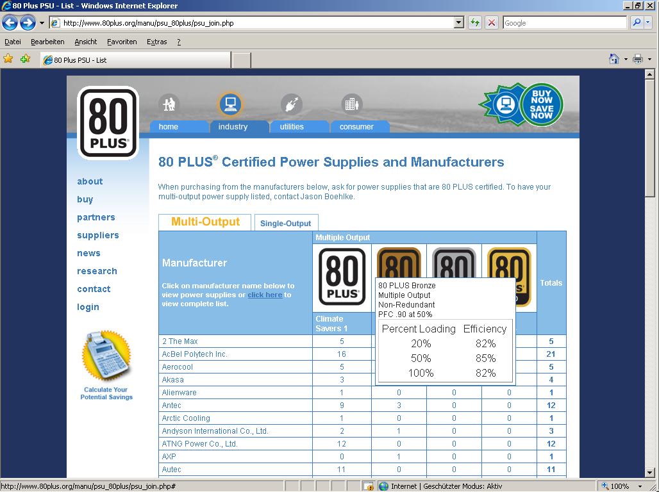Click the savings calculator icon

pos(107,356)
